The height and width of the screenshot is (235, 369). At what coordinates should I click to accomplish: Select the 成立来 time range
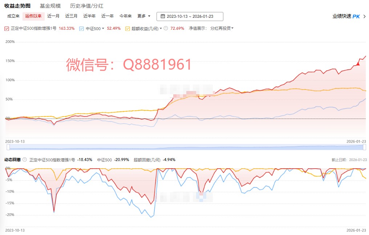point(13,16)
